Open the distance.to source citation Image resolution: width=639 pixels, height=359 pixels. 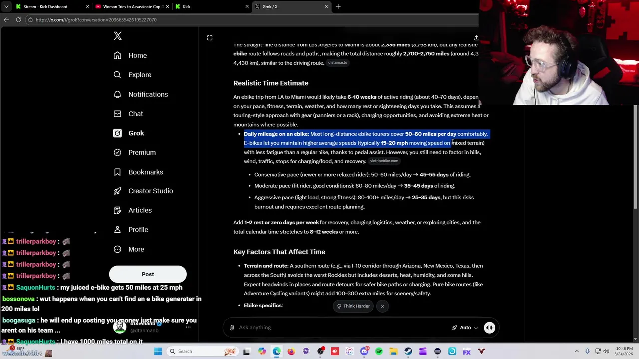pos(338,63)
